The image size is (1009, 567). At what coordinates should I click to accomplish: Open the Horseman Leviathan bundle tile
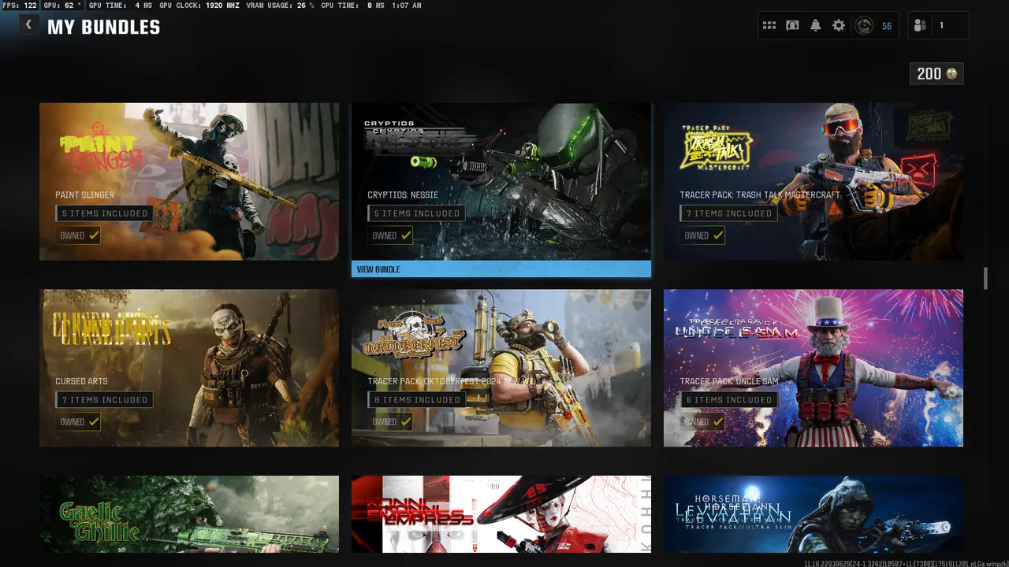813,513
